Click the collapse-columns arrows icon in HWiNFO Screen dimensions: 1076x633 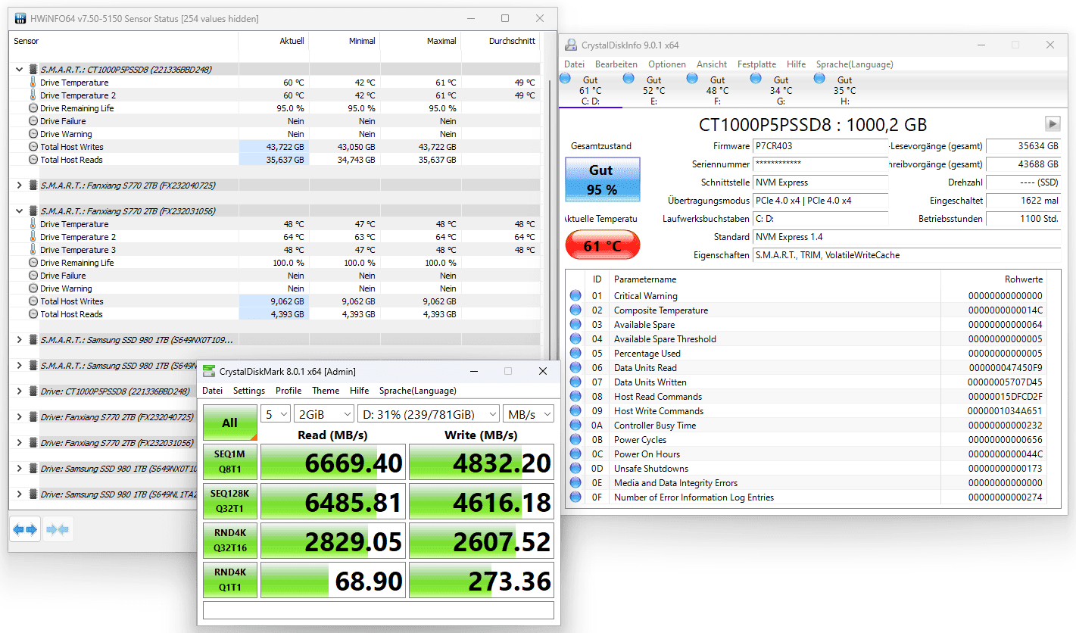58,530
